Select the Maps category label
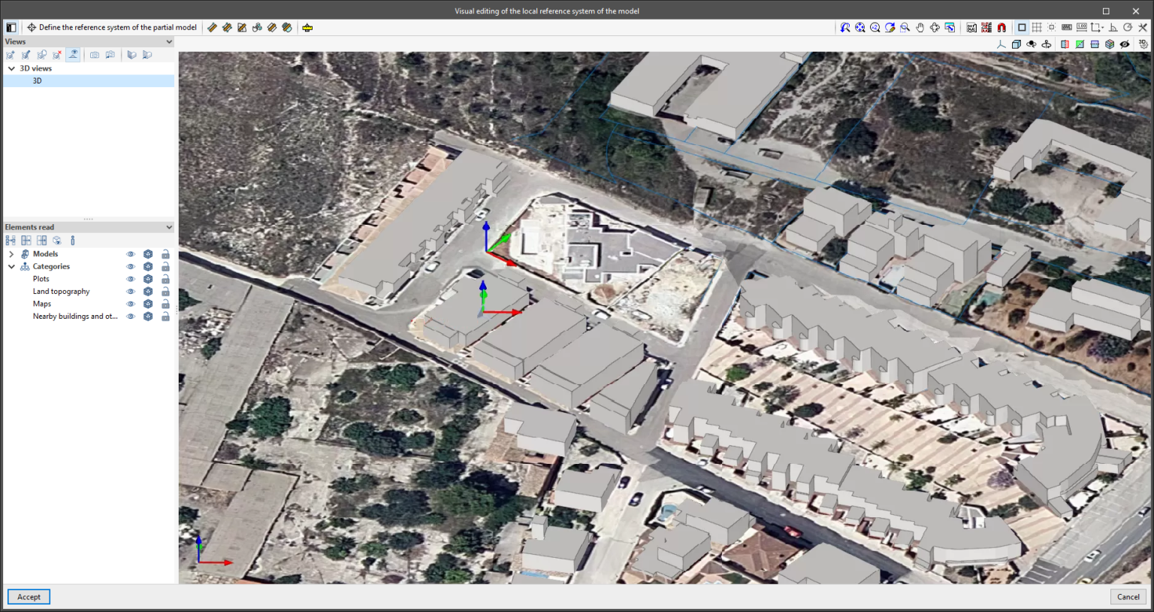Viewport: 1154px width, 612px height. click(42, 304)
